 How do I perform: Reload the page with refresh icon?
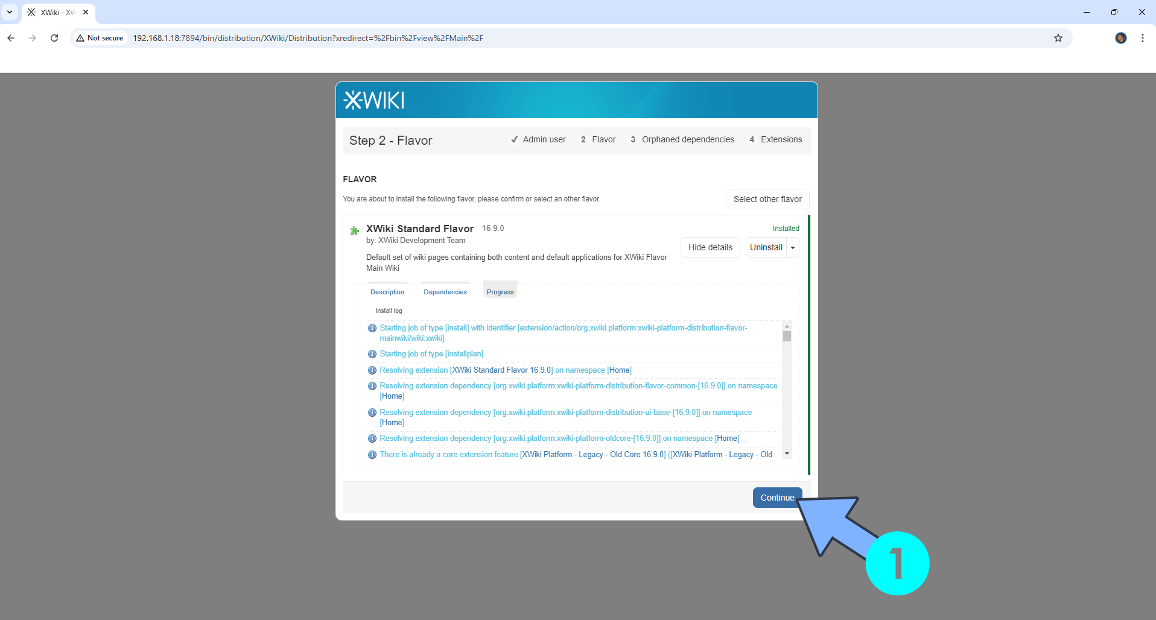54,38
